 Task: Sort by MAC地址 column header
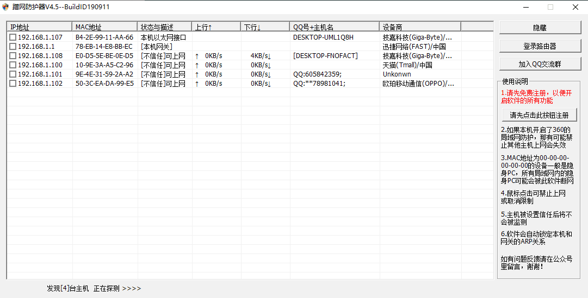104,27
